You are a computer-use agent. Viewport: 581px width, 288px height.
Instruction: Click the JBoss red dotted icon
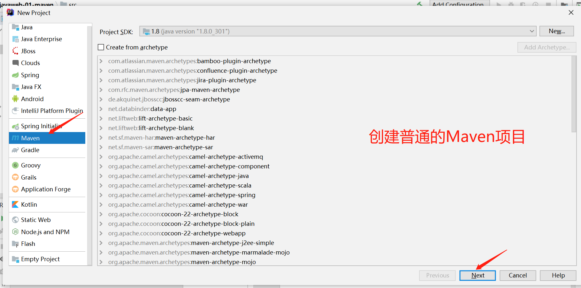point(15,51)
